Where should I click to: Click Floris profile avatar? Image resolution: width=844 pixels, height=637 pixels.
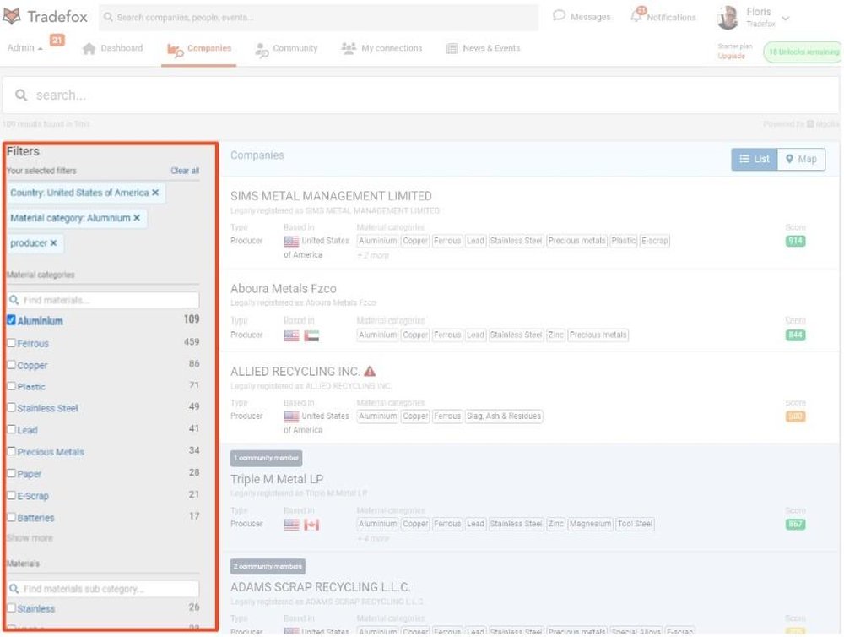[x=728, y=17]
